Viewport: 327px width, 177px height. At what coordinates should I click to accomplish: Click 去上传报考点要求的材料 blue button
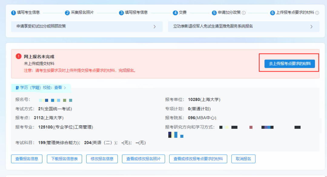(x=290, y=64)
